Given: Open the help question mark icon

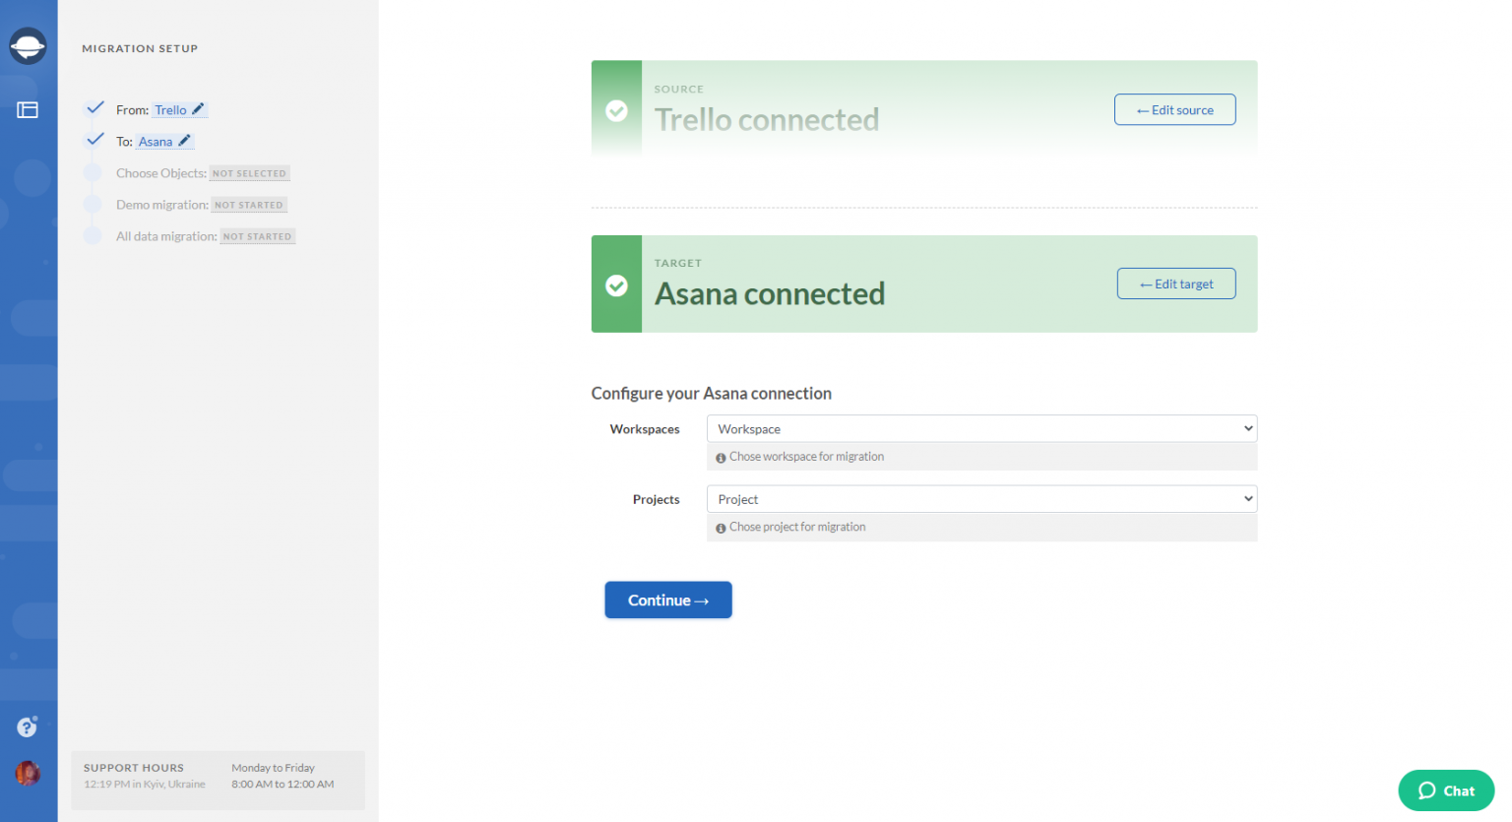Looking at the screenshot, I should (x=27, y=727).
